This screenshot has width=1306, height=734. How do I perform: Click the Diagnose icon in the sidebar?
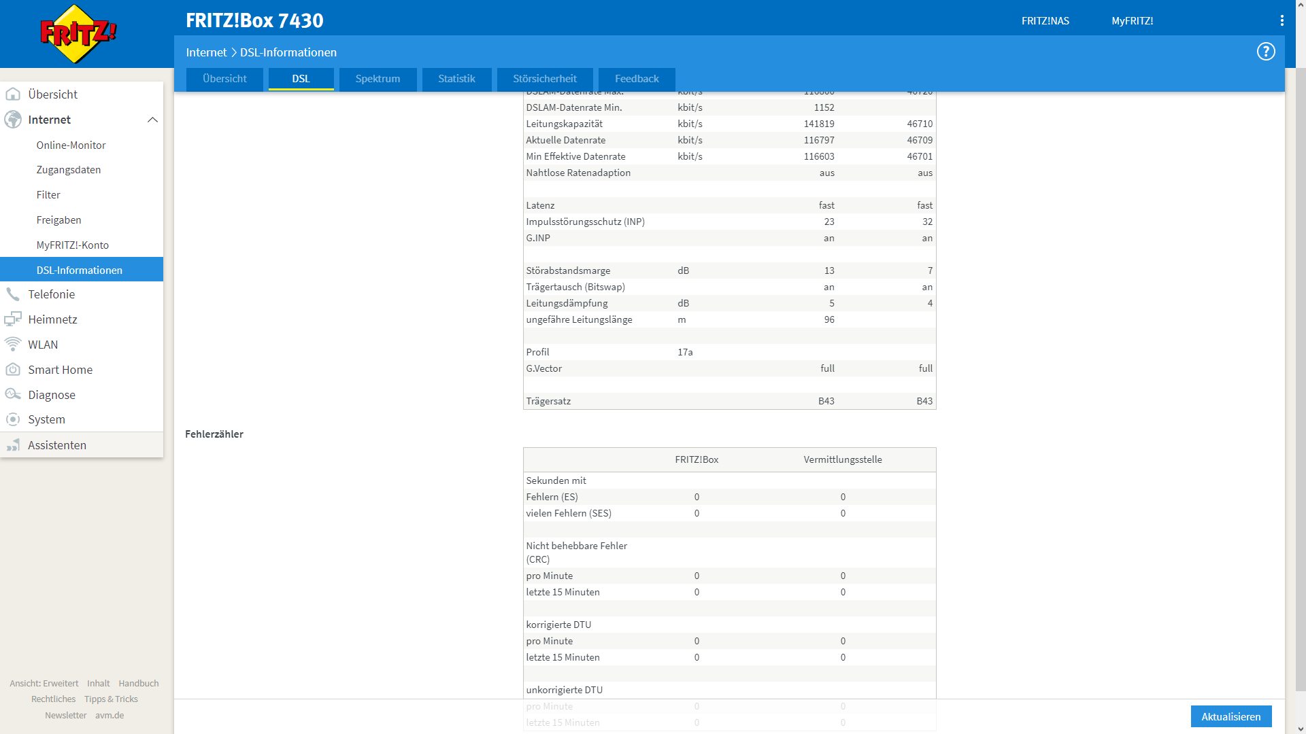tap(13, 395)
